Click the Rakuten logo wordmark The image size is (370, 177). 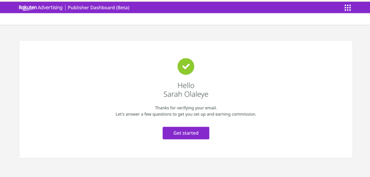[28, 8]
